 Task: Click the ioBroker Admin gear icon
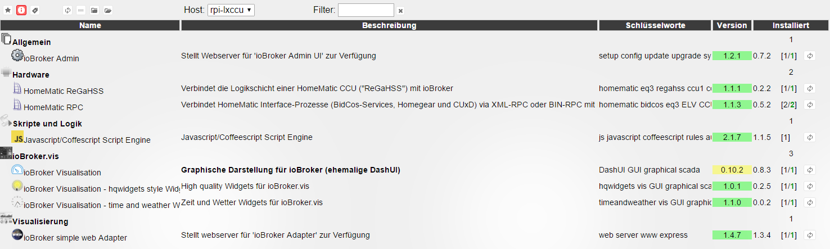tap(17, 56)
